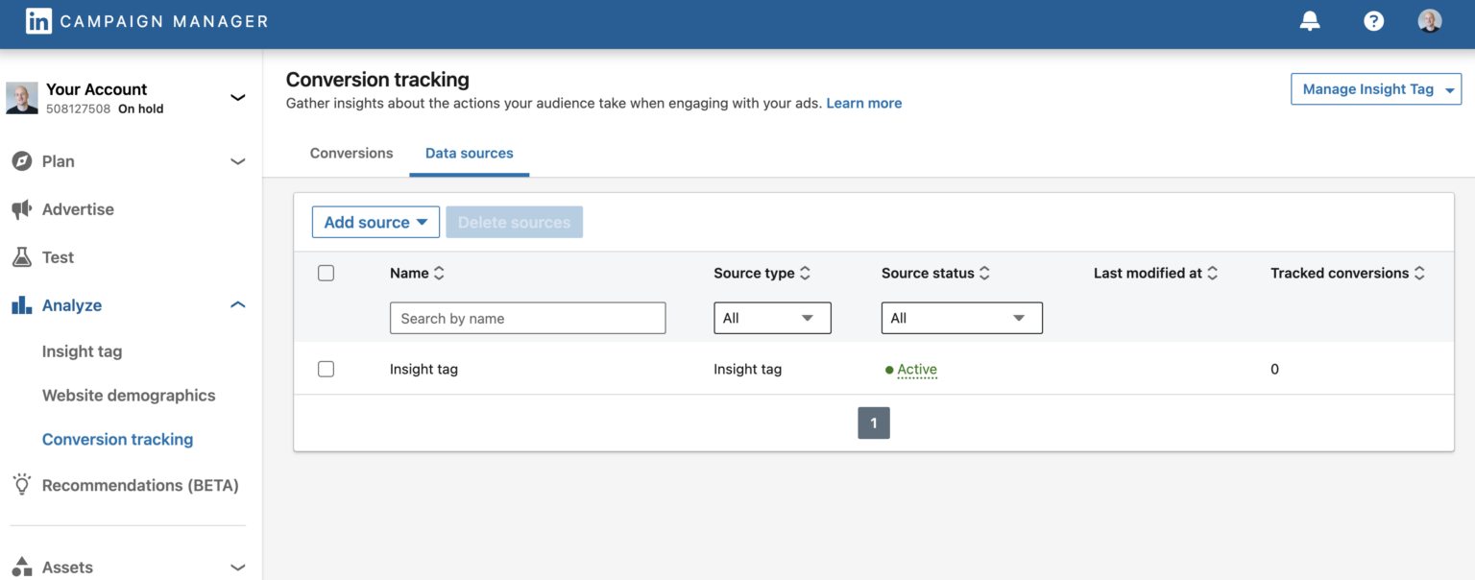Click the Assets section icon

pyautogui.click(x=21, y=568)
